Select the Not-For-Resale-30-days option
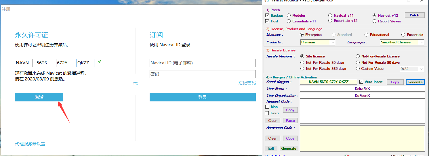Screen dimensions: 429x156 (x=302, y=63)
